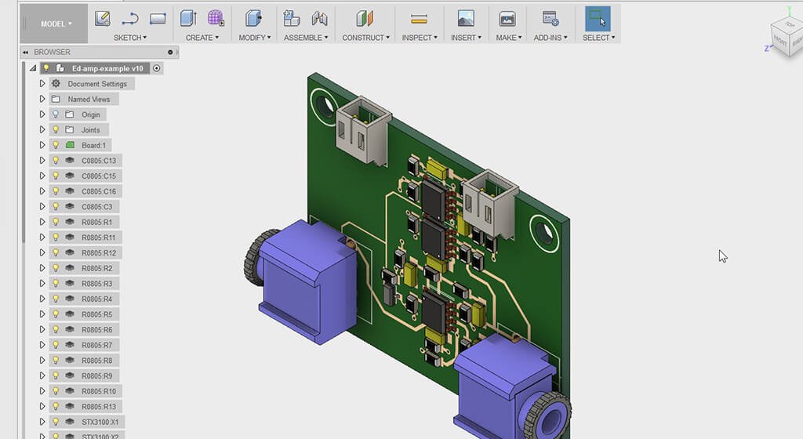Expand the C0805:C16 node
Viewport: 803px width, 439px height.
42,190
